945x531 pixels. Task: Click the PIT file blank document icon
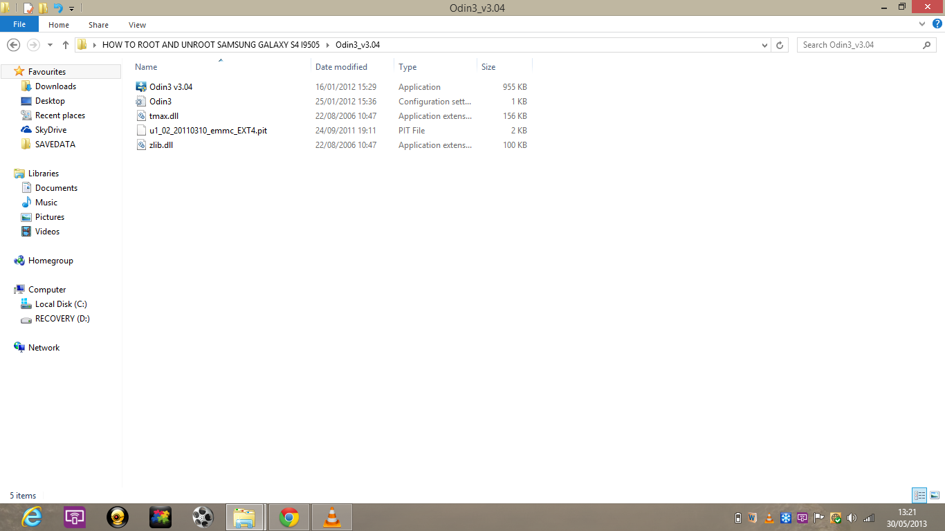(x=141, y=131)
